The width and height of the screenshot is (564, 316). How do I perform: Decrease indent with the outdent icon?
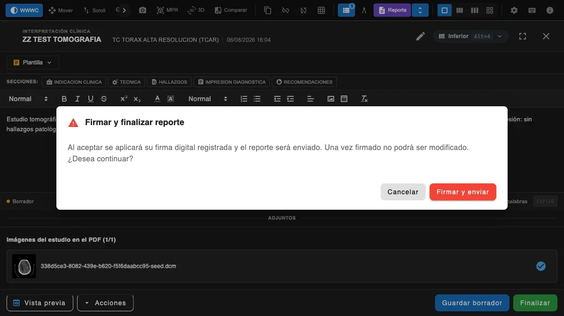pos(277,99)
